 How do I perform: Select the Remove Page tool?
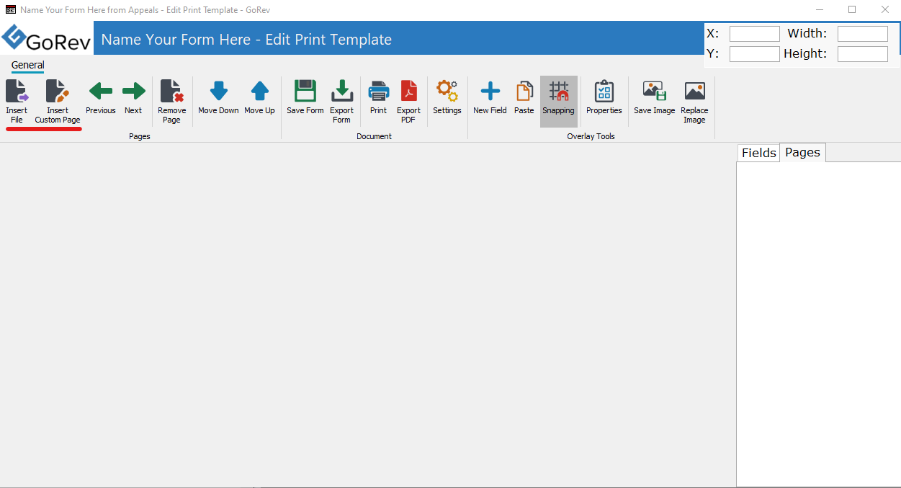pos(171,101)
